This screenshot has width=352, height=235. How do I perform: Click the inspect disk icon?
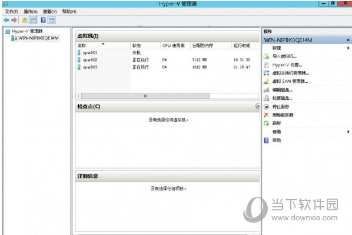click(x=267, y=98)
